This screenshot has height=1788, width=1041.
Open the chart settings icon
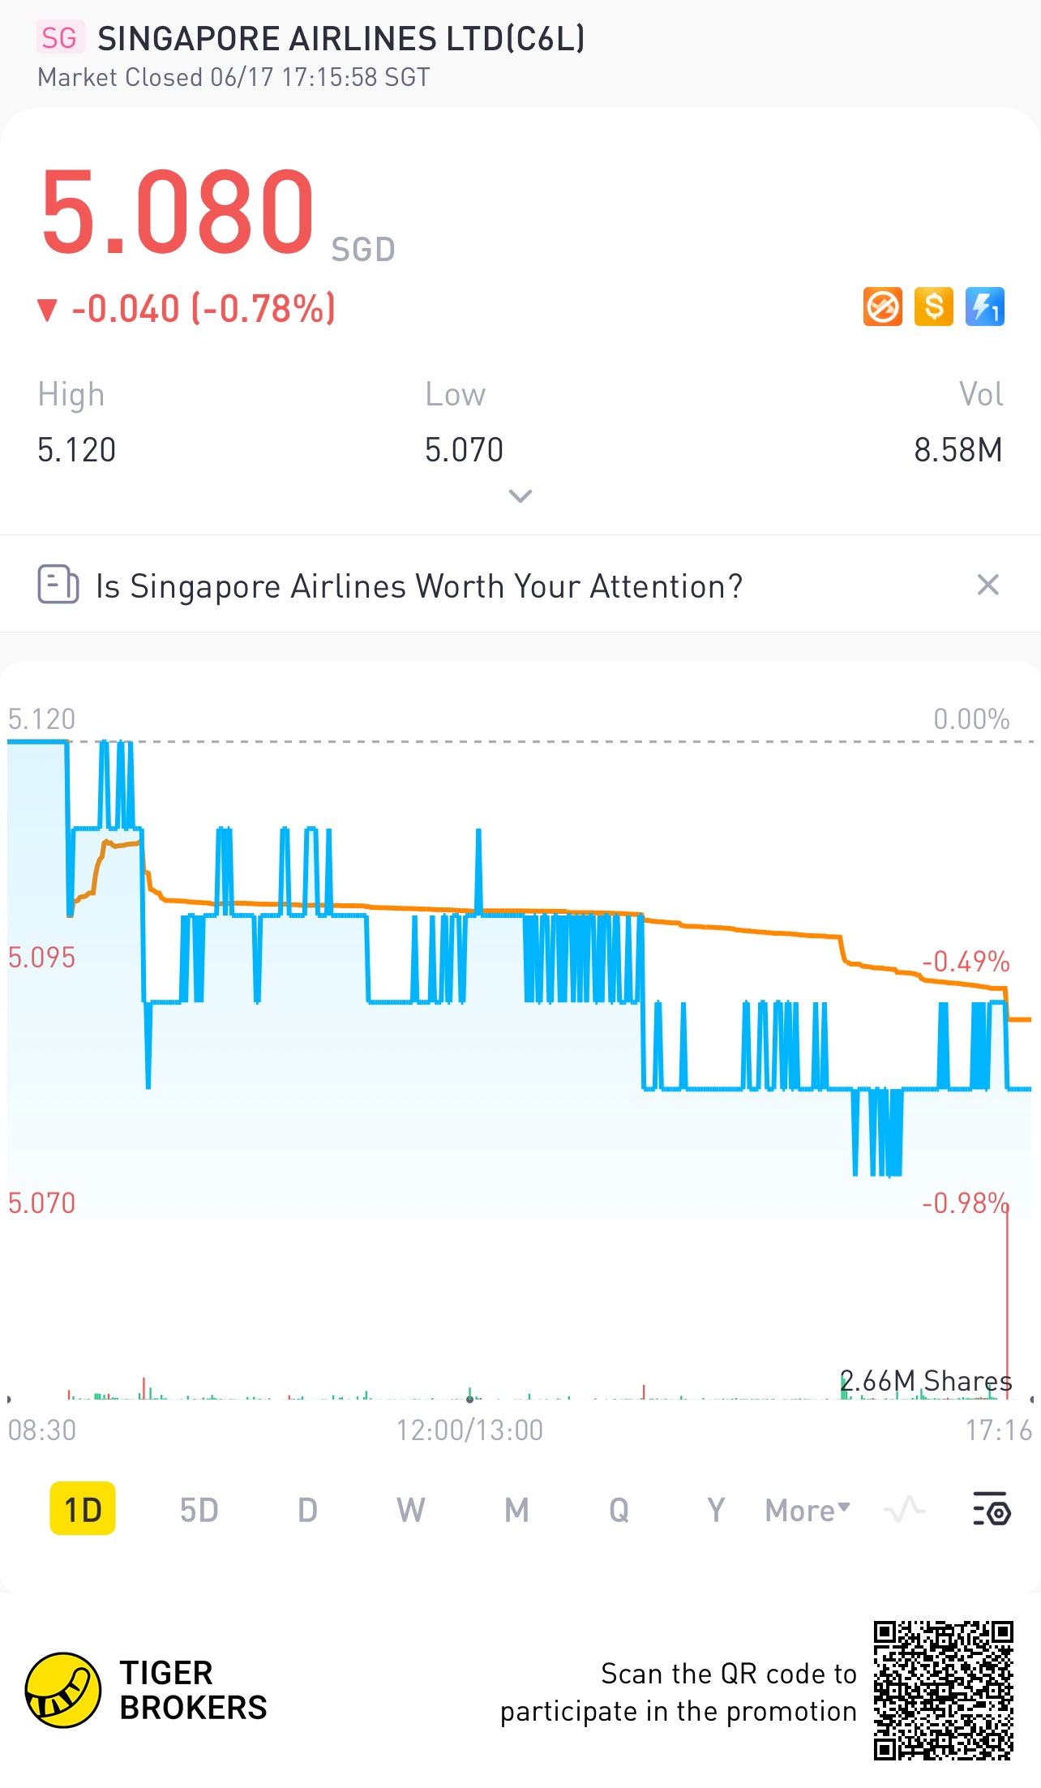click(991, 1509)
